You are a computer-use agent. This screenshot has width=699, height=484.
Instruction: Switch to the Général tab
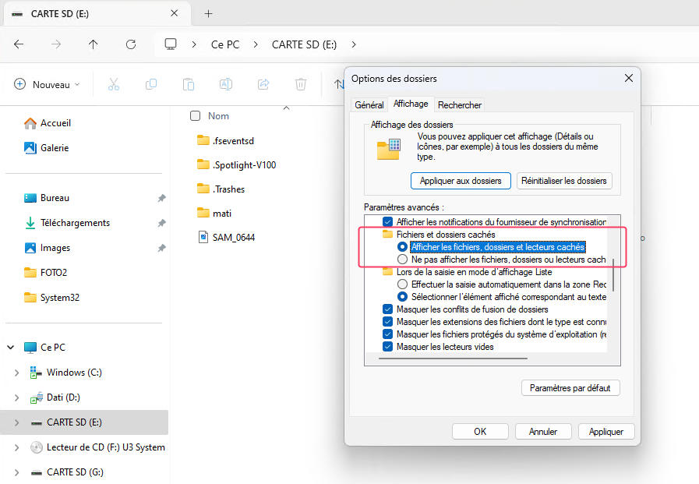(x=369, y=104)
